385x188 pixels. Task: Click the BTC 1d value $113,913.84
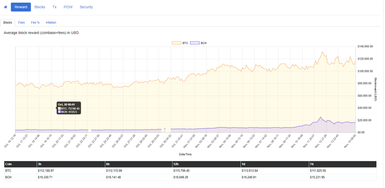pyautogui.click(x=250, y=170)
